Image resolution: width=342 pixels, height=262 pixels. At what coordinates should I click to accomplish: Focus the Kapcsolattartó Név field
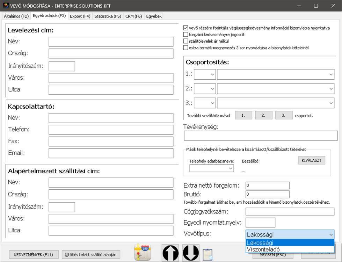pyautogui.click(x=111, y=118)
